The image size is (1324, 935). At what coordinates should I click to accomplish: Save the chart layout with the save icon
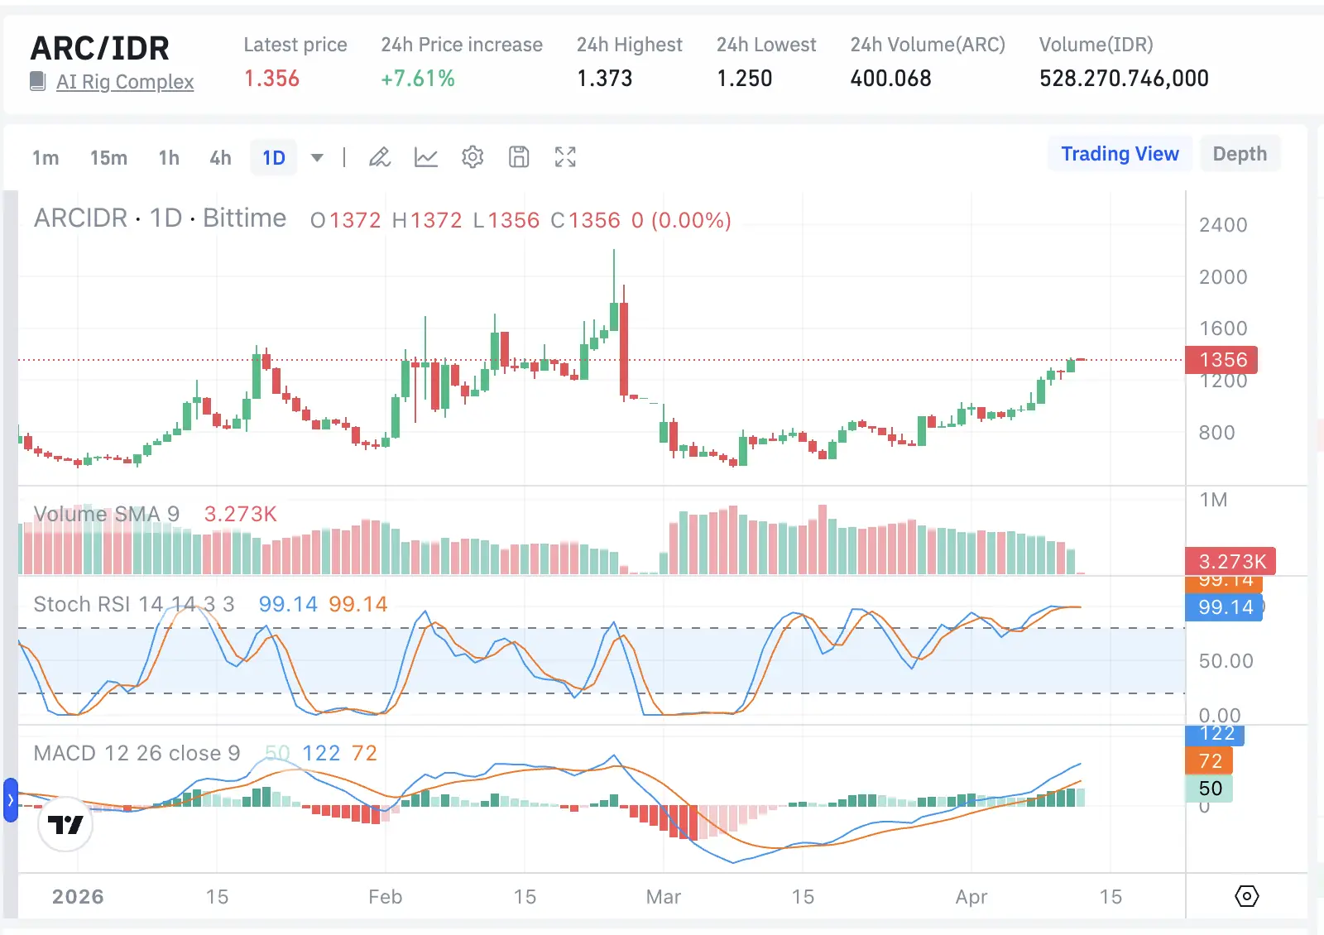pyautogui.click(x=519, y=157)
